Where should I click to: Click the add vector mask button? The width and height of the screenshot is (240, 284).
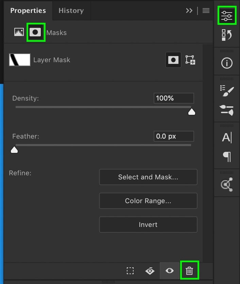190,60
